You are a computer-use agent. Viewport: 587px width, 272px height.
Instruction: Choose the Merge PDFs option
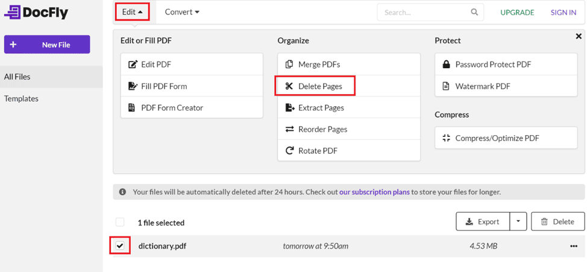click(349, 65)
